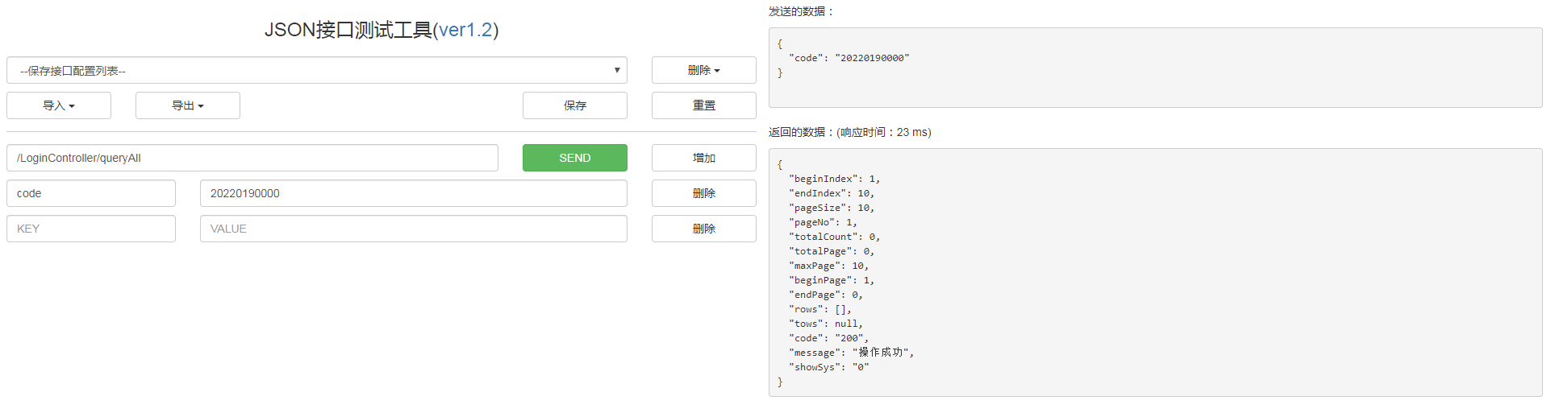Delete the empty KEY/VALUE row
1543x417 pixels.
pos(703,229)
